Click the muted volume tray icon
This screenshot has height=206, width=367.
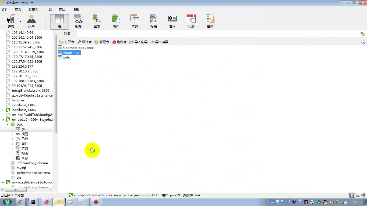coord(332,202)
